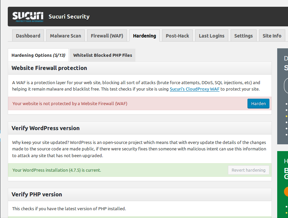Image resolution: width=288 pixels, height=218 pixels.
Task: Open the Dashboard tab
Action: point(28,36)
